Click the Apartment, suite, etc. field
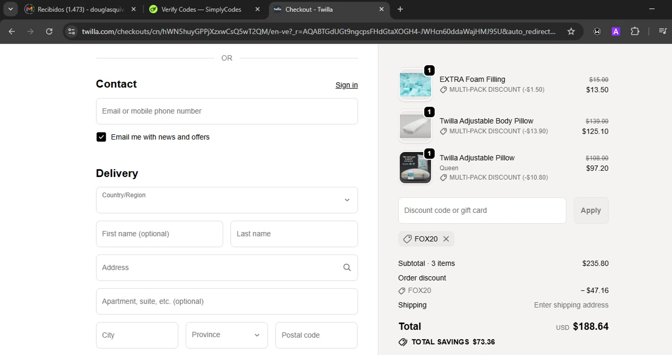 coord(227,301)
